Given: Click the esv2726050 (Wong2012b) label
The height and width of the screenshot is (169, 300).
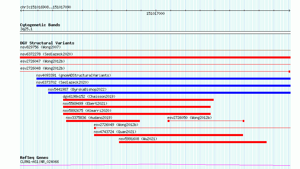Looking at the screenshot, I should (189, 118).
